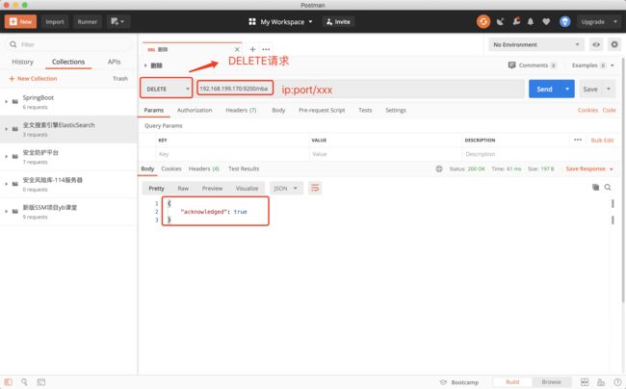Open the Import dialog
Screen dimensions: 626x389
coord(55,21)
